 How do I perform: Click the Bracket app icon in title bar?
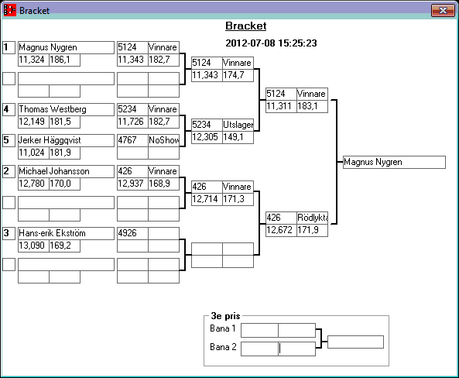click(x=9, y=10)
